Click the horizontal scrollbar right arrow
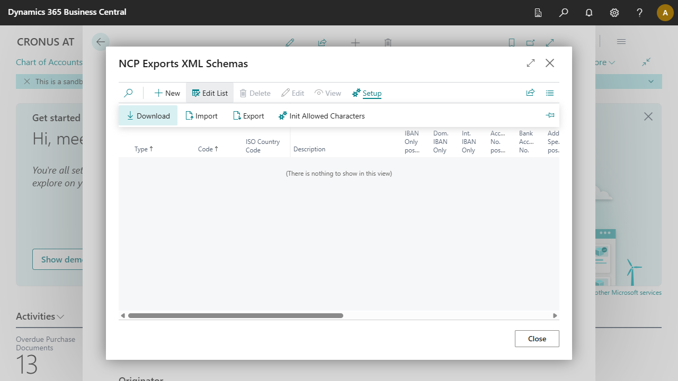 [555, 315]
